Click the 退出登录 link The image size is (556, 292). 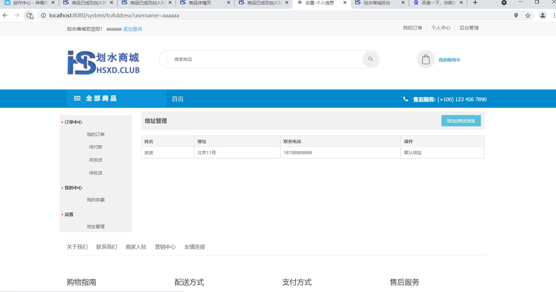(x=133, y=29)
